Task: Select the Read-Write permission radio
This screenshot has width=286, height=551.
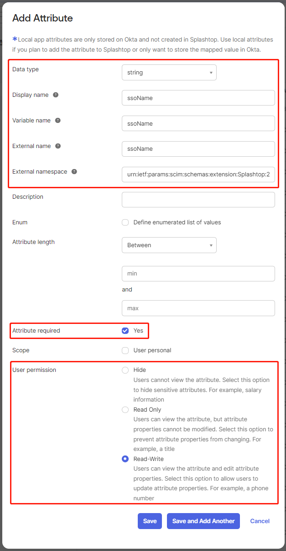Action: click(x=125, y=459)
